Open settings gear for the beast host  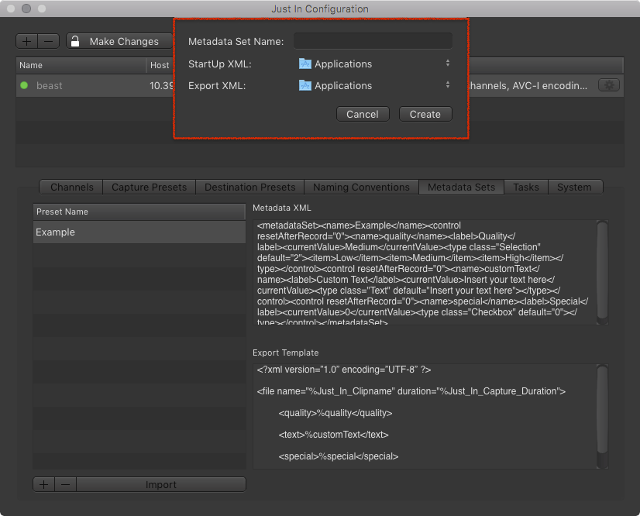(x=609, y=85)
